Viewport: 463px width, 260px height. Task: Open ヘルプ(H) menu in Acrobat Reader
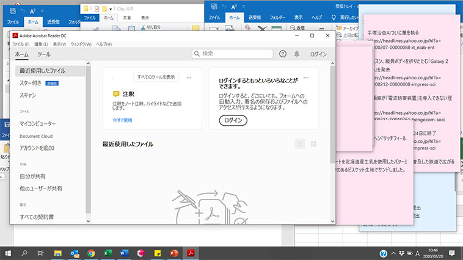pyautogui.click(x=104, y=45)
